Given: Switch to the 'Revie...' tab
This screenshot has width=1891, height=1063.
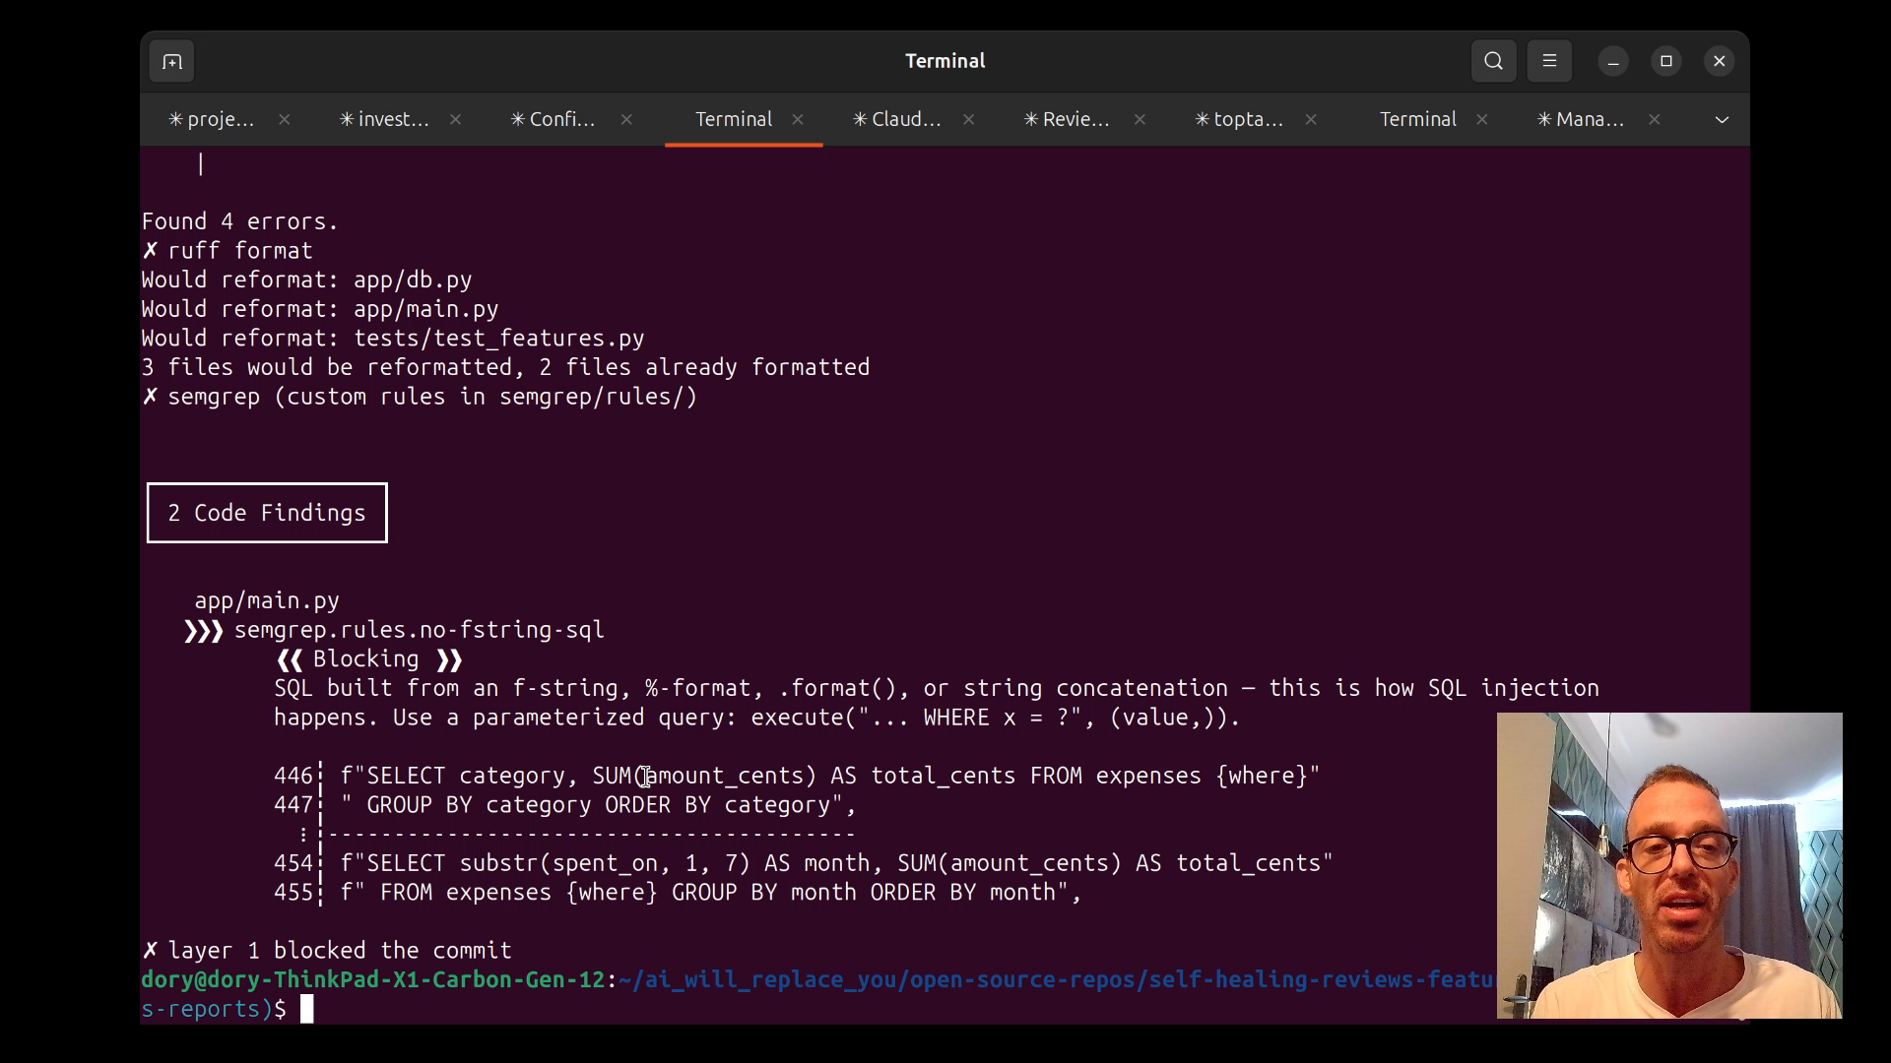Looking at the screenshot, I should [1068, 119].
